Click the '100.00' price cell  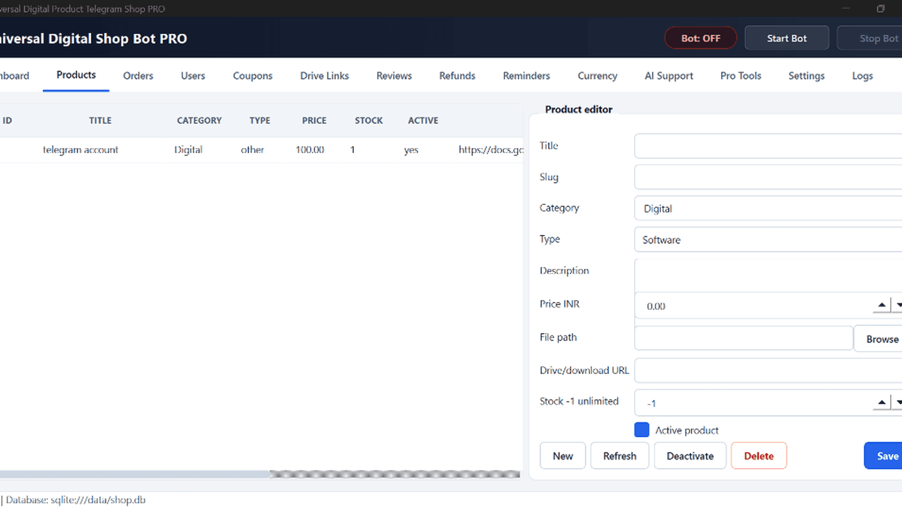point(310,150)
